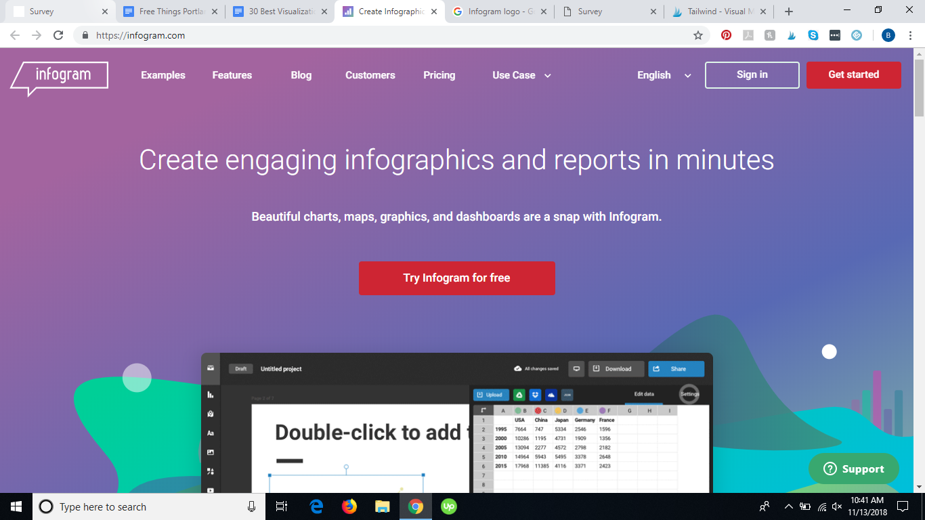Go back with the browser back arrow
Image resolution: width=925 pixels, height=520 pixels.
[x=15, y=35]
